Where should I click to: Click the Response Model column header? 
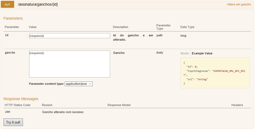119,105
